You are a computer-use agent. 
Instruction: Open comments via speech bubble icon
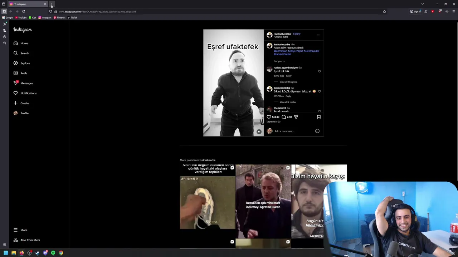coord(284,117)
